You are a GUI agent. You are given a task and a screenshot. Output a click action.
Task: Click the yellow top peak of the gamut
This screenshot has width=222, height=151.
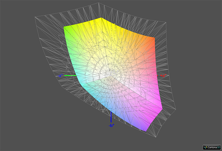click(102, 18)
